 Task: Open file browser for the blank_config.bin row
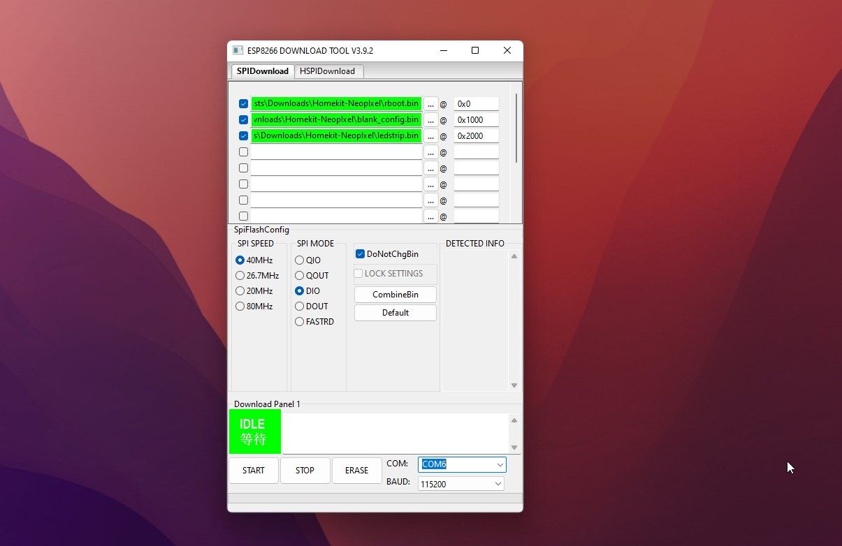(430, 119)
